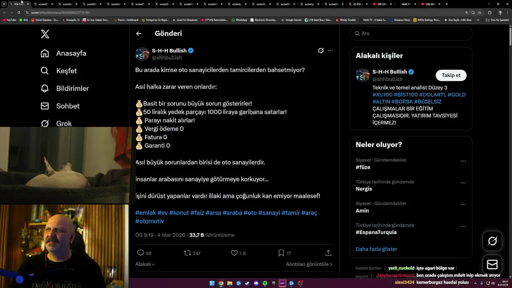Open the YouTube bookmark
This screenshot has width=512, height=288.
(x=9, y=20)
